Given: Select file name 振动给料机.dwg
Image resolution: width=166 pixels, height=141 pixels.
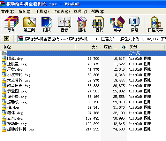Looking at the screenshot, I should pos(21,129).
